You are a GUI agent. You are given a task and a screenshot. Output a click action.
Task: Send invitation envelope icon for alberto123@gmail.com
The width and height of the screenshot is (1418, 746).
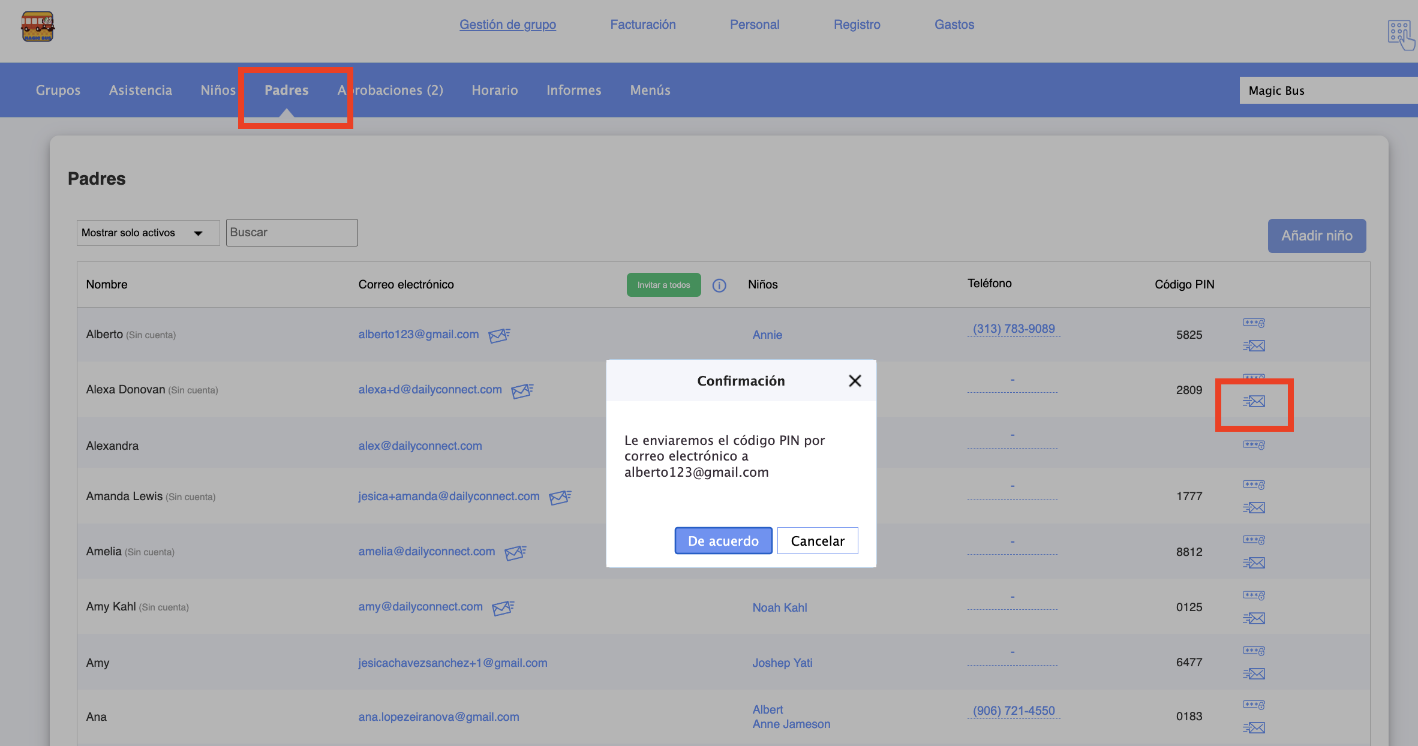coord(498,335)
